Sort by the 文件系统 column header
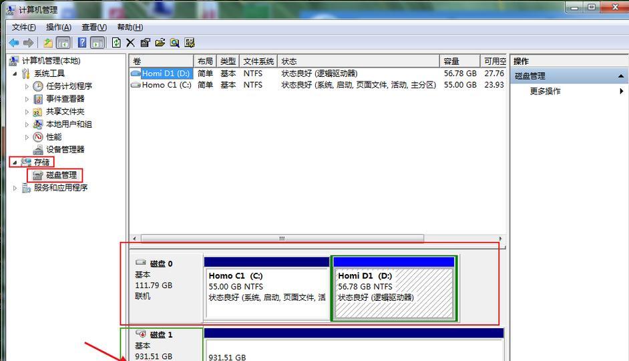This screenshot has height=361, width=629. (258, 61)
